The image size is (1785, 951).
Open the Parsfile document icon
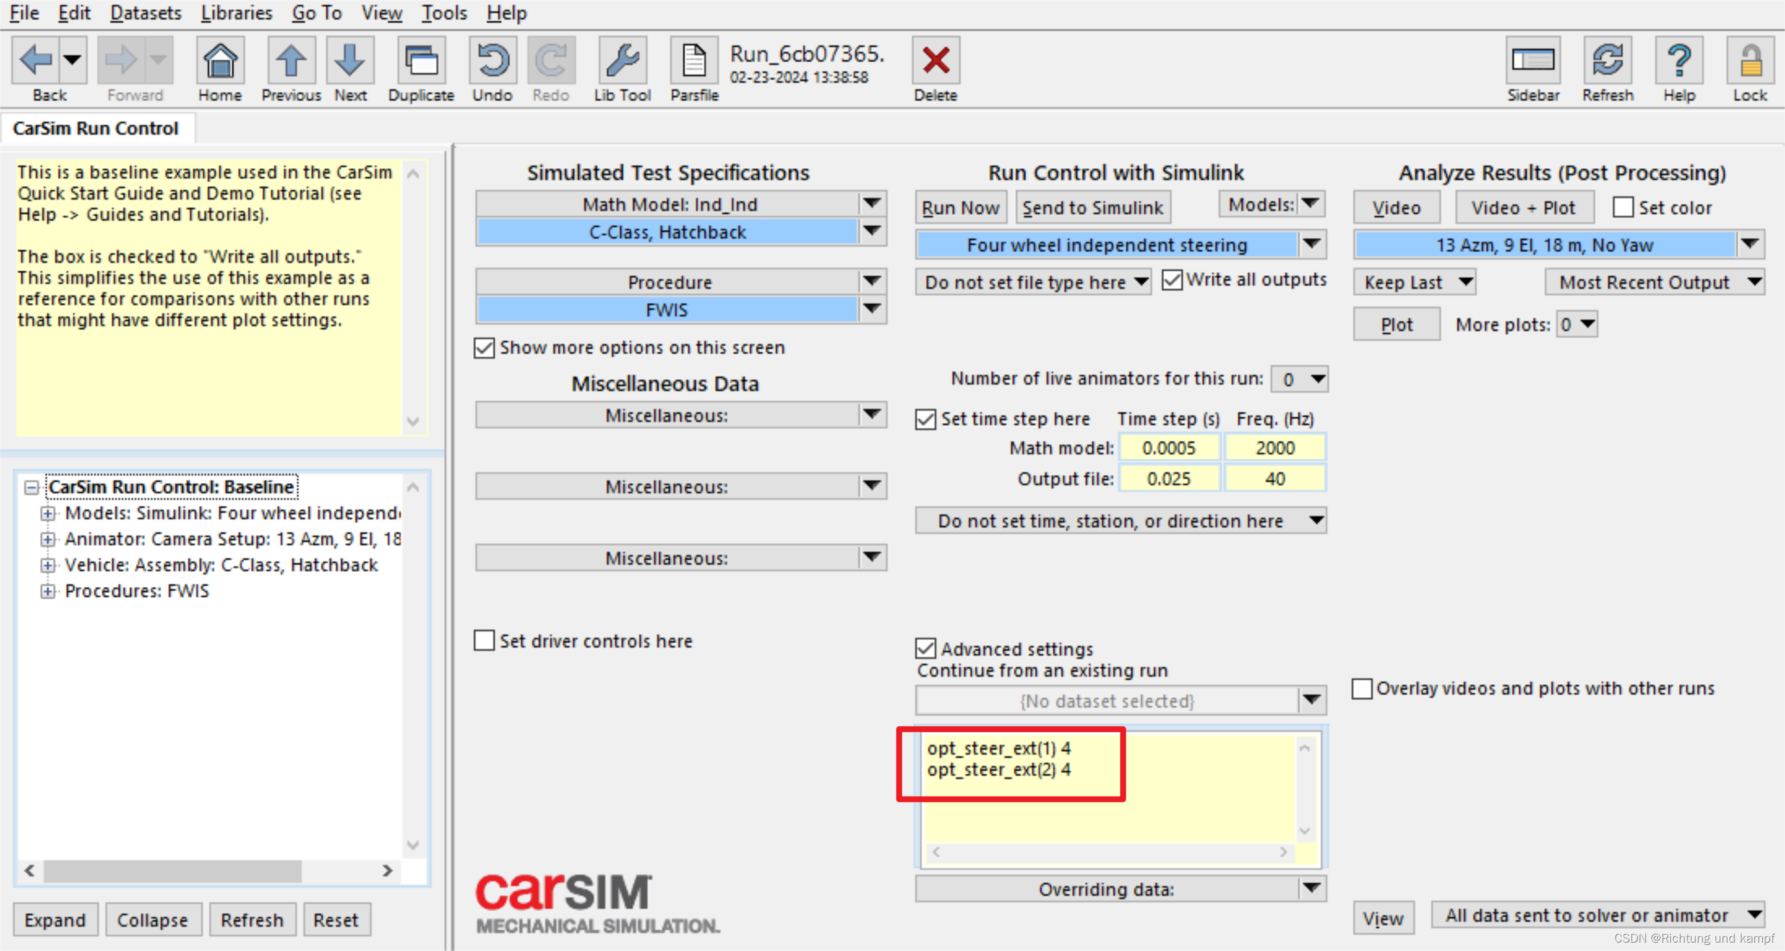point(694,61)
